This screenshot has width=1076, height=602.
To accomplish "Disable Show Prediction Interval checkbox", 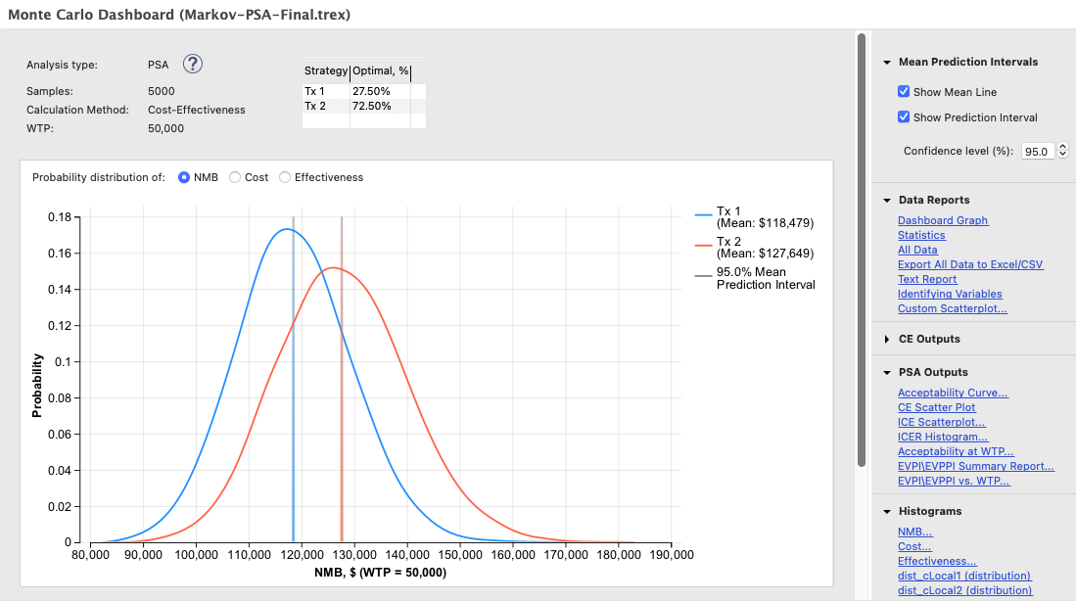I will (x=905, y=117).
